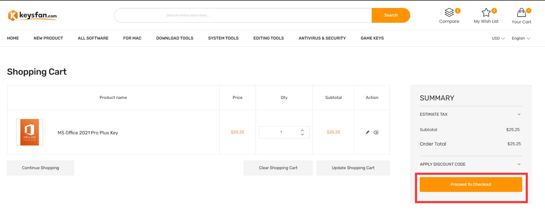Expand the Estimate Tax section
The image size is (545, 217).
[471, 114]
